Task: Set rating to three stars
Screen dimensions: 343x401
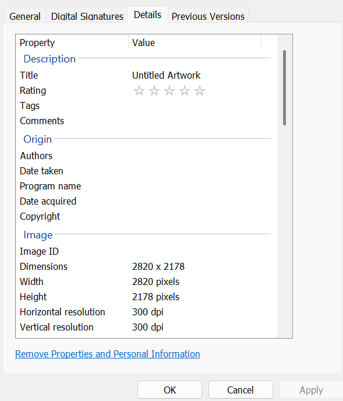Action: [169, 91]
